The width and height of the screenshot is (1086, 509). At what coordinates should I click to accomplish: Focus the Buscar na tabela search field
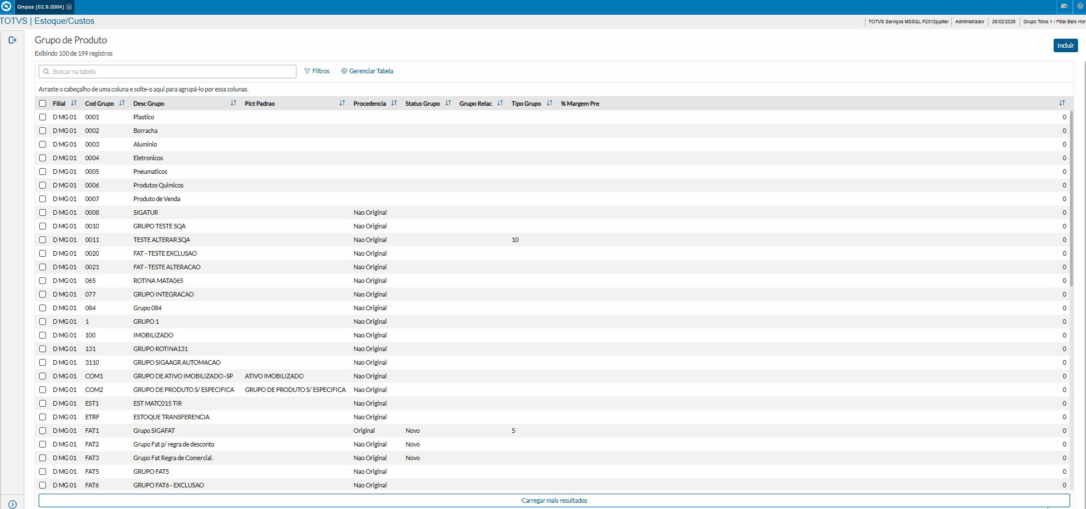click(168, 72)
